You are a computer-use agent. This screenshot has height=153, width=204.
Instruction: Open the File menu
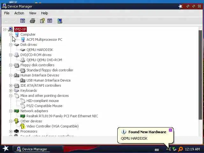click(7, 13)
